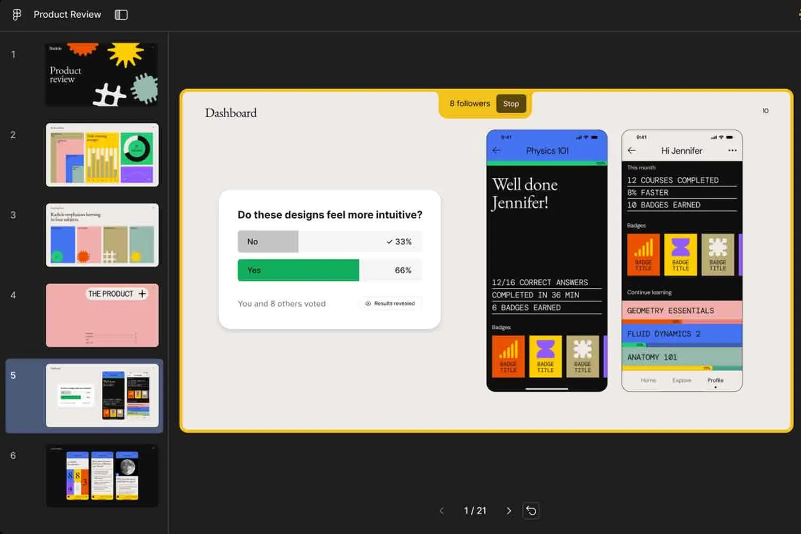801x534 pixels.
Task: Click the 8 followers label
Action: (x=470, y=104)
